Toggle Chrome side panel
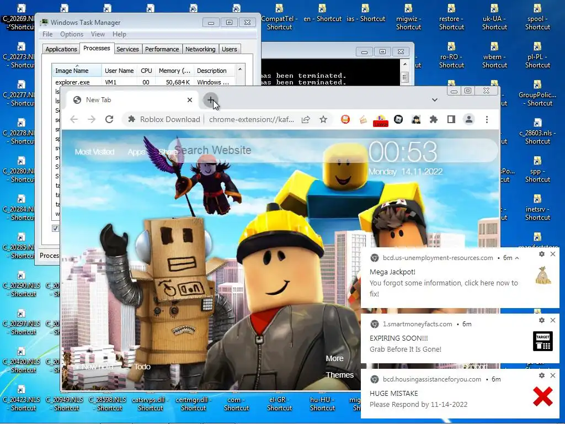Image resolution: width=565 pixels, height=424 pixels. point(451,119)
